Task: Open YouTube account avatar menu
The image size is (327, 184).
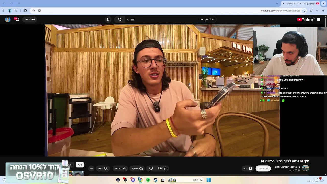Action: [8, 20]
